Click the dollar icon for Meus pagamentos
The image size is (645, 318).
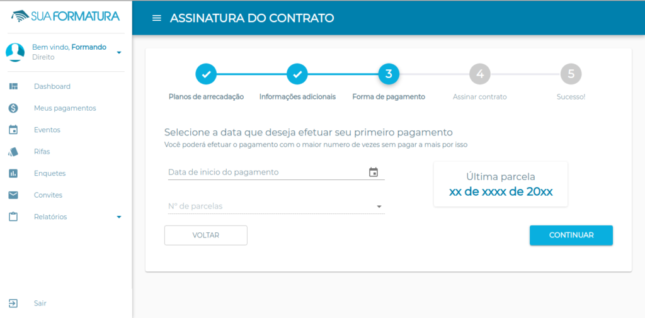13,108
